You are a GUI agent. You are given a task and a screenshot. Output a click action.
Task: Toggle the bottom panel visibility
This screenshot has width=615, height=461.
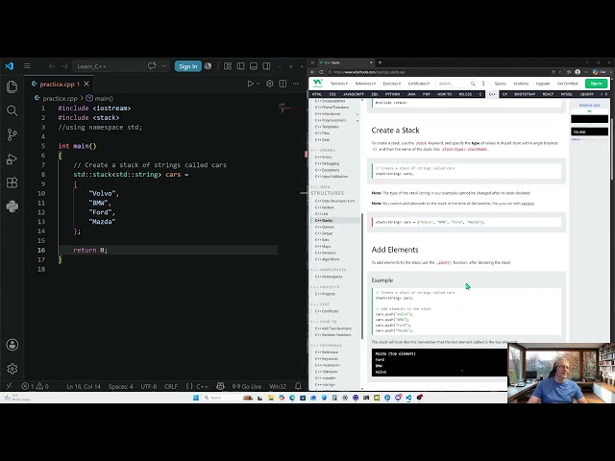coord(254,66)
